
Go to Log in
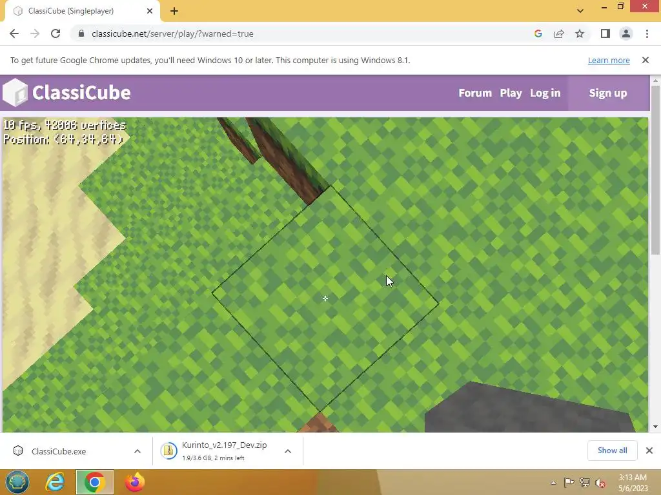pos(545,93)
